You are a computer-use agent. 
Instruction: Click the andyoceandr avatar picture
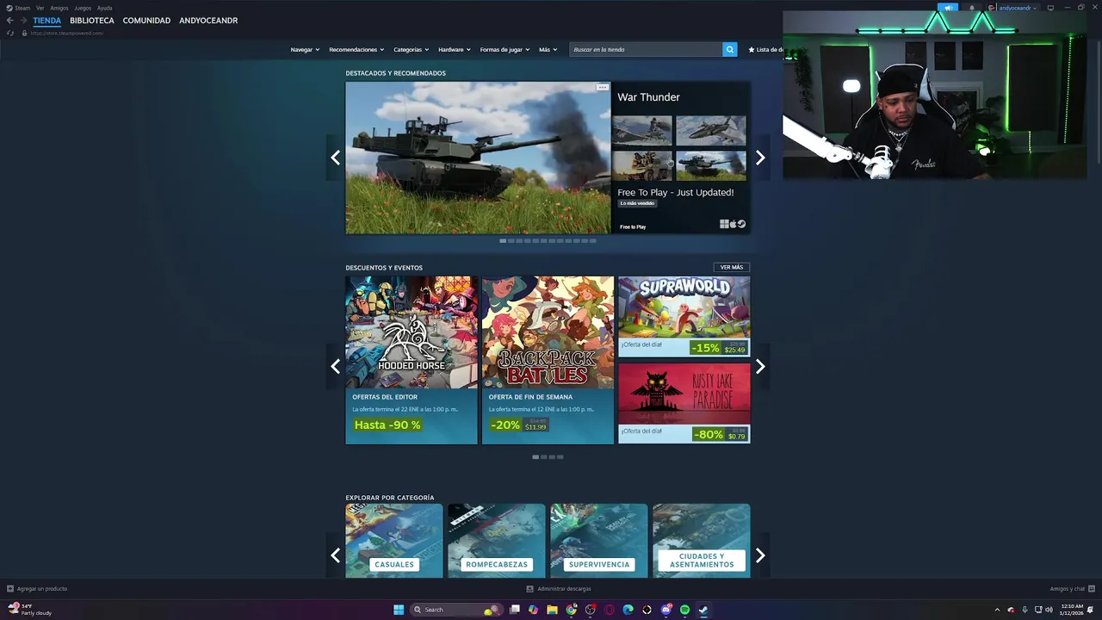pyautogui.click(x=992, y=8)
